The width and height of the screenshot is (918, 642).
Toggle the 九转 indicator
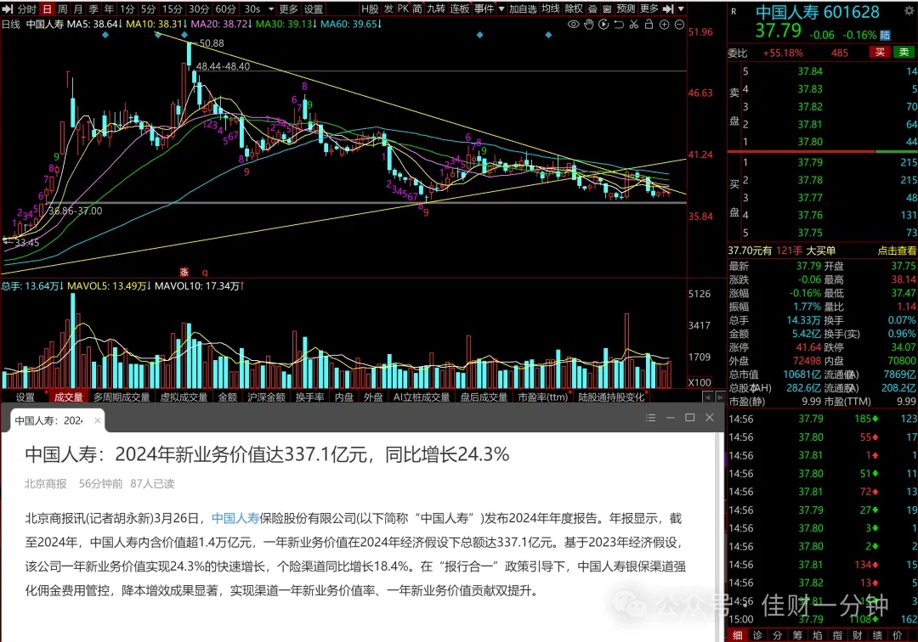point(436,8)
